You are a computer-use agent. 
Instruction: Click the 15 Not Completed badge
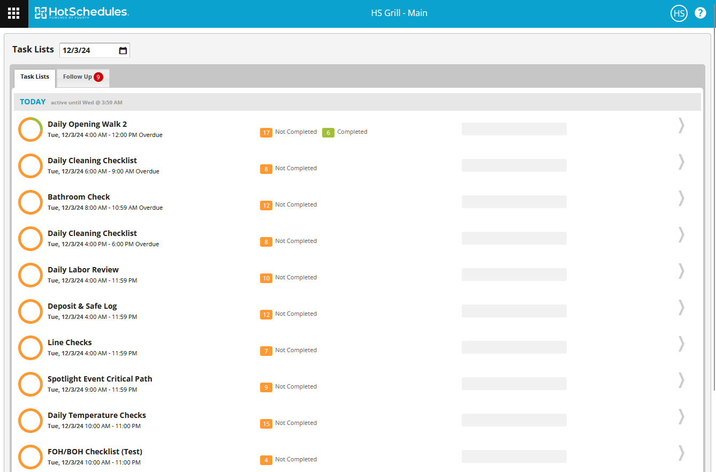[266, 424]
